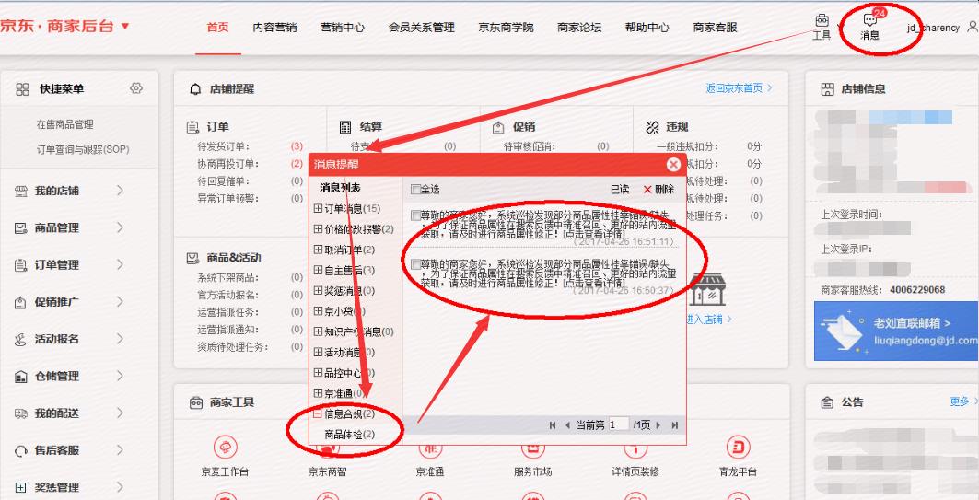Click the 我的配送 truck icon in sidebar
Screen dimensions: 979x500
pyautogui.click(x=21, y=413)
